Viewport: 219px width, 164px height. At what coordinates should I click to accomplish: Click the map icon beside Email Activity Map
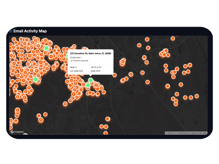click(x=11, y=31)
